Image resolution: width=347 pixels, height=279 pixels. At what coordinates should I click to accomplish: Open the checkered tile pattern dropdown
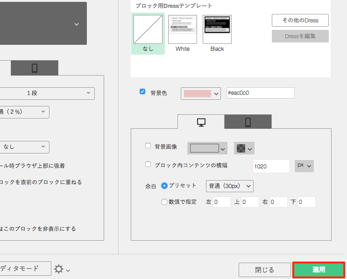(x=244, y=148)
